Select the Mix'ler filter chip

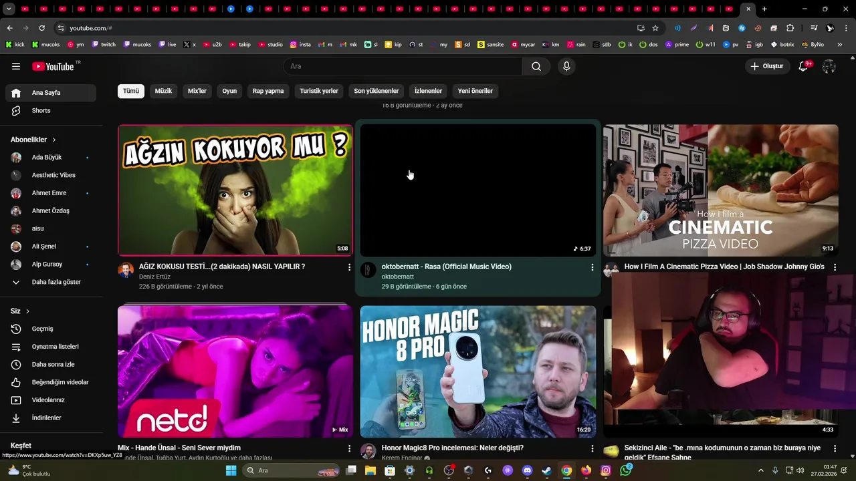pos(197,91)
